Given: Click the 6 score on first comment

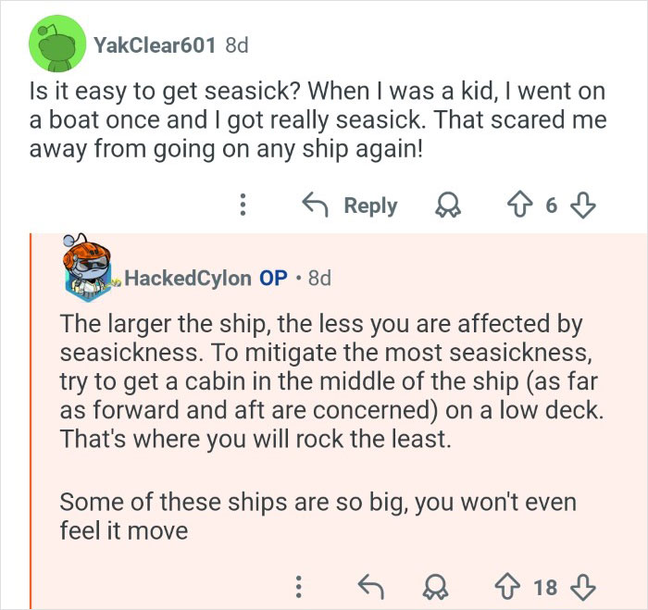Looking at the screenshot, I should click(x=551, y=205).
